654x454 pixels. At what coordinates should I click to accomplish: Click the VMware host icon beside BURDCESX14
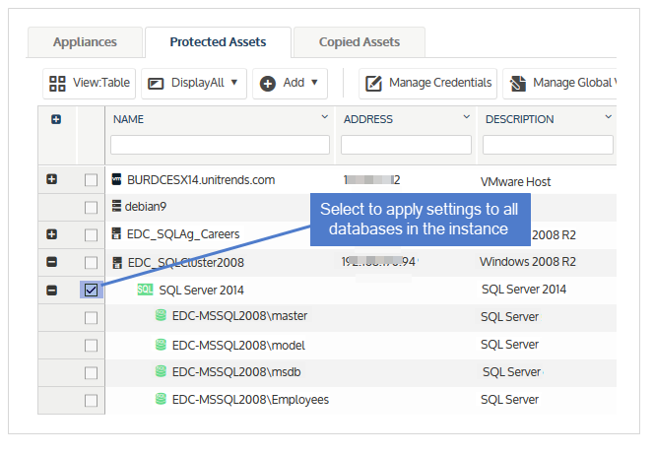click(x=117, y=179)
